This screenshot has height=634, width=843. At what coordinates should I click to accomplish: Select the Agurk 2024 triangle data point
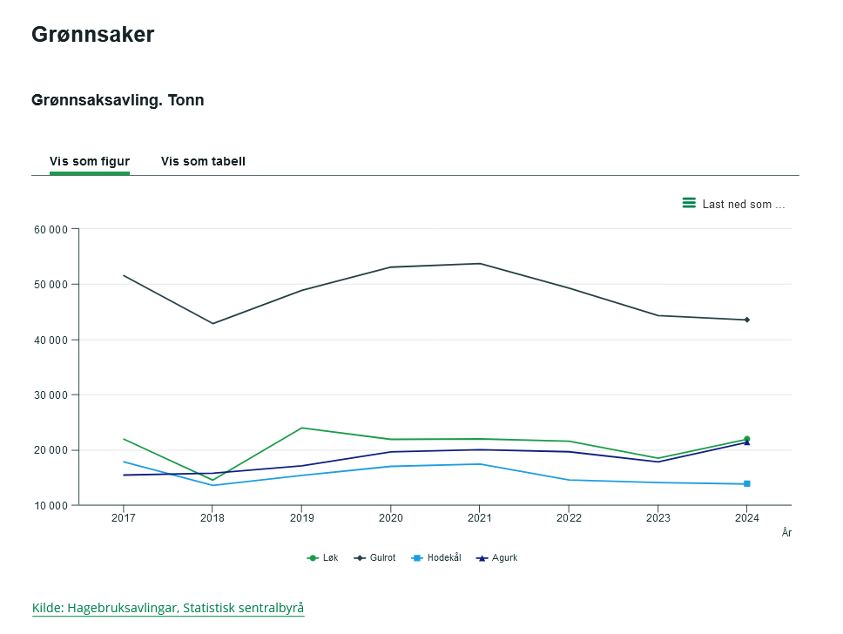[746, 442]
